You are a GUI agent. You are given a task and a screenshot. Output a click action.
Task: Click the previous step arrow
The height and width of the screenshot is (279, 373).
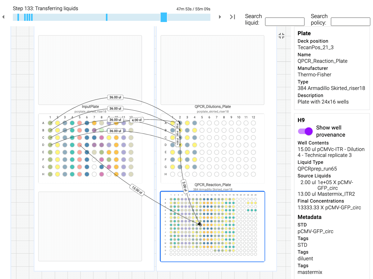point(3,17)
